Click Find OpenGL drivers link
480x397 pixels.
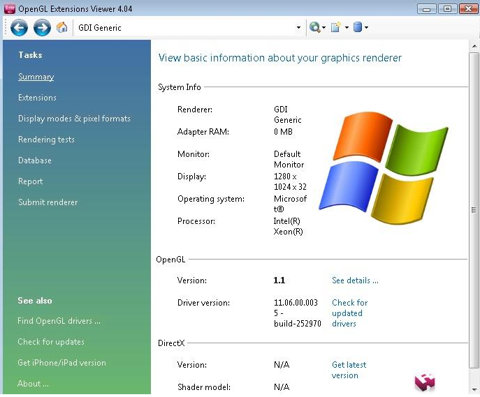[59, 321]
